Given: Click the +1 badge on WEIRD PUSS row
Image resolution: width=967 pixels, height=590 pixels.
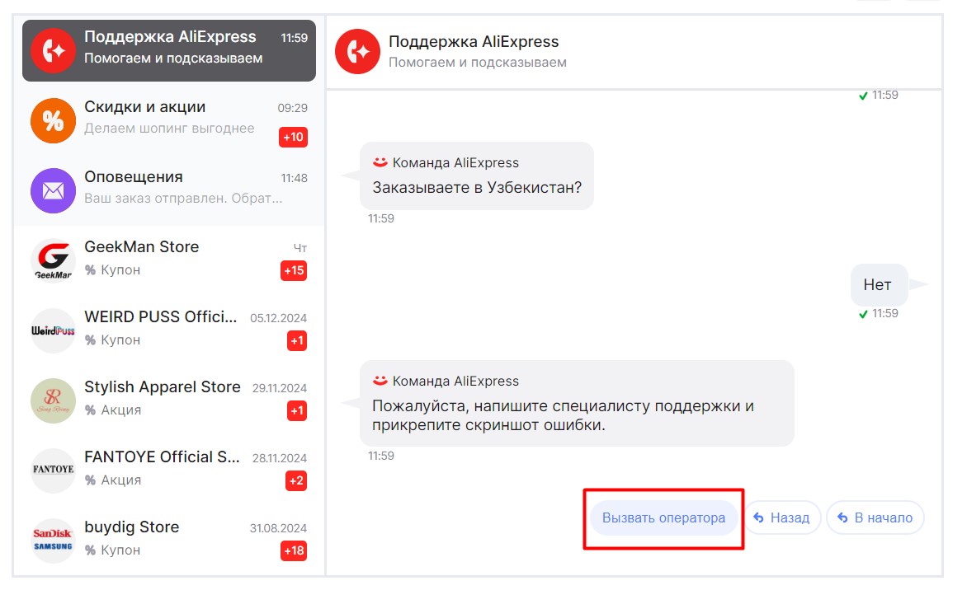Looking at the screenshot, I should [297, 340].
